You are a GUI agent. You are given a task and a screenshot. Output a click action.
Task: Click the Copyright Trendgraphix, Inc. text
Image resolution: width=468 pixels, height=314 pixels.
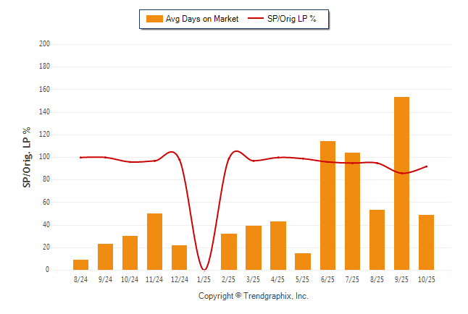(x=254, y=297)
